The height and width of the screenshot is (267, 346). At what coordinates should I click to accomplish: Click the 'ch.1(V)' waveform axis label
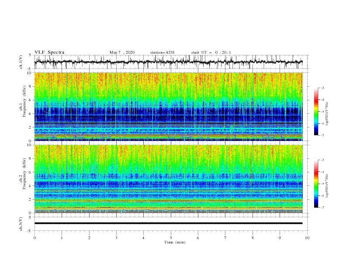click(21, 62)
